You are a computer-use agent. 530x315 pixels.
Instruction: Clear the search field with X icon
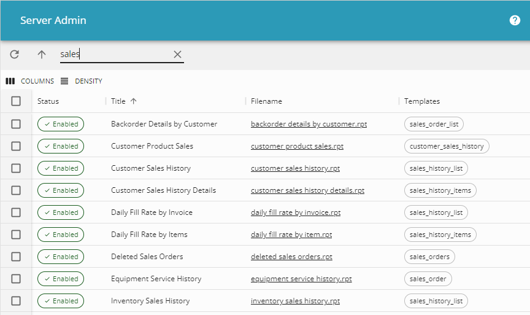[x=177, y=54]
